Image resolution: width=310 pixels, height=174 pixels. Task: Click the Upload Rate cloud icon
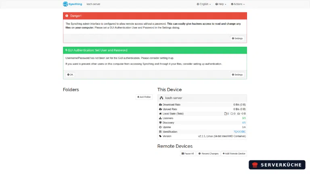(x=160, y=109)
